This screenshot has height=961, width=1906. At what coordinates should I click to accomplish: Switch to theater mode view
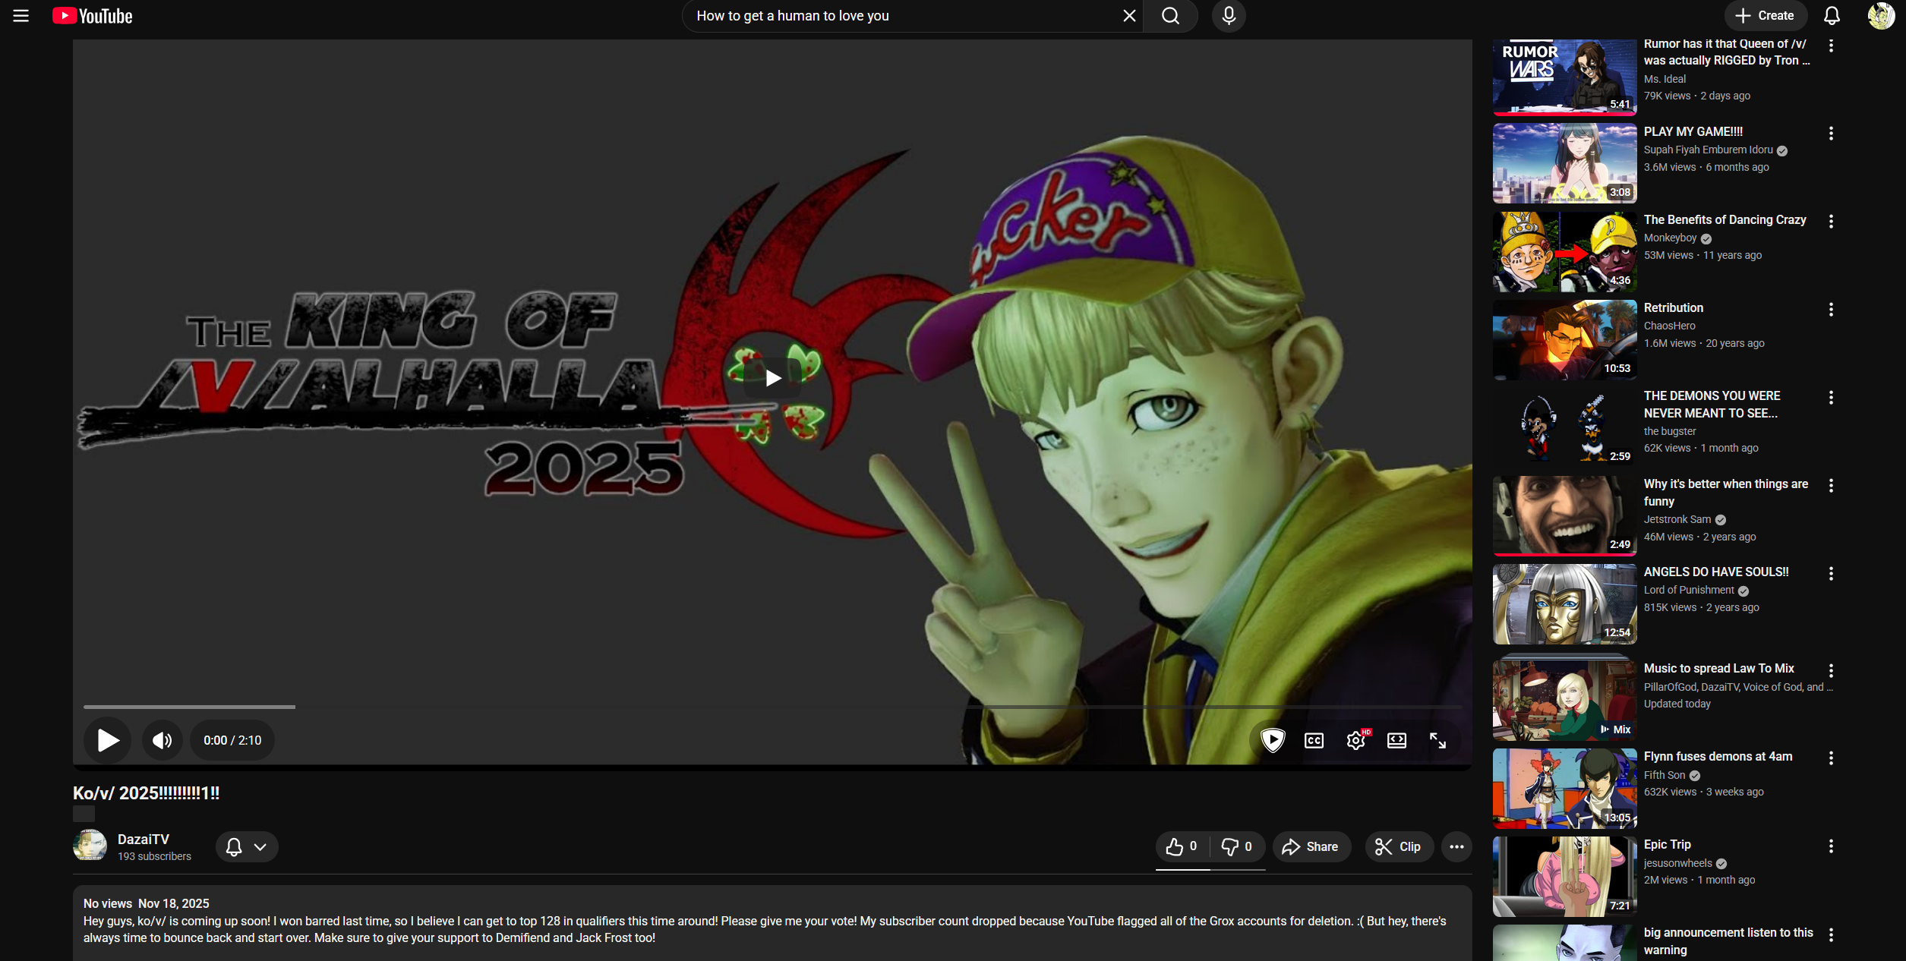(x=1396, y=740)
